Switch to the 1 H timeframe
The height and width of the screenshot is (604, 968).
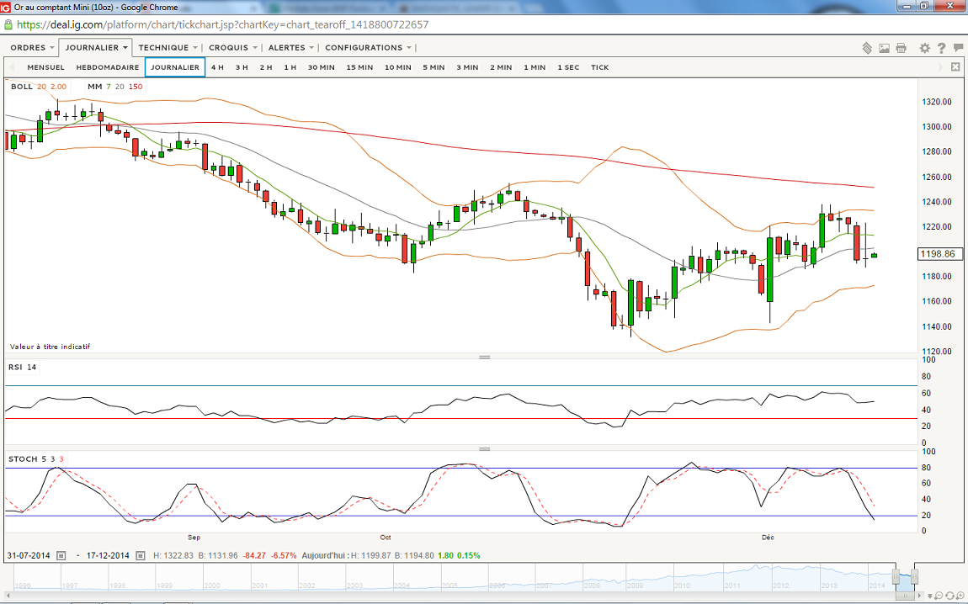290,67
